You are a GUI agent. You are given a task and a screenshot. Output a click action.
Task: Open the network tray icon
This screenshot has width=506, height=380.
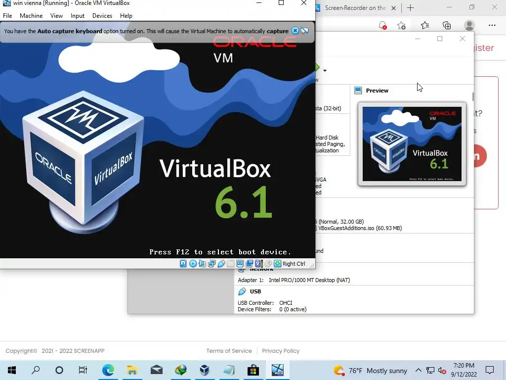click(x=430, y=370)
